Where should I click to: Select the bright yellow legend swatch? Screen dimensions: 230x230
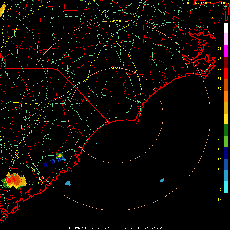point(226,119)
